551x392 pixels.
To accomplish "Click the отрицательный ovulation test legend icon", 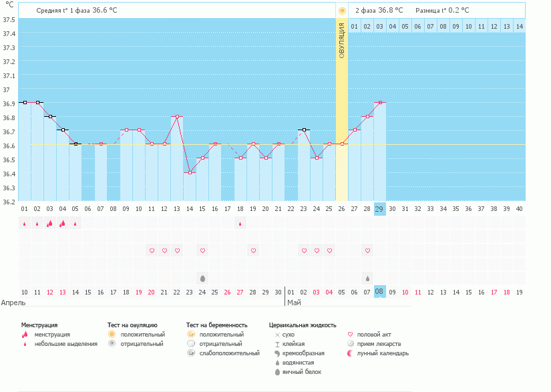I will pos(112,344).
